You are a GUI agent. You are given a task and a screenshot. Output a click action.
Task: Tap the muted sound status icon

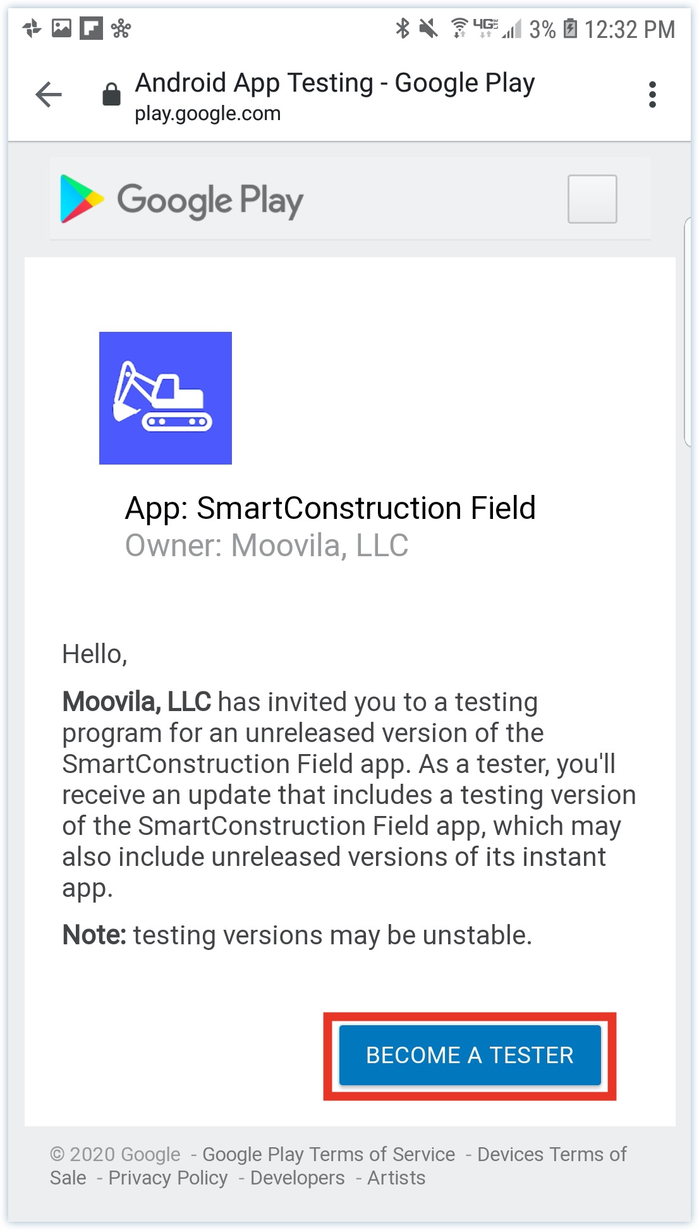coord(429,28)
